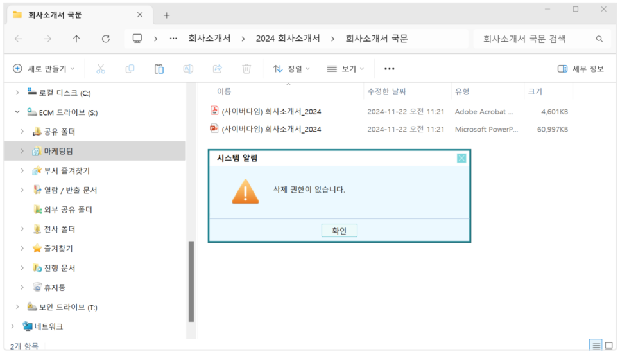Image resolution: width=620 pixels, height=354 pixels.
Task: Click the orange warning triangle icon
Action: pos(245,191)
